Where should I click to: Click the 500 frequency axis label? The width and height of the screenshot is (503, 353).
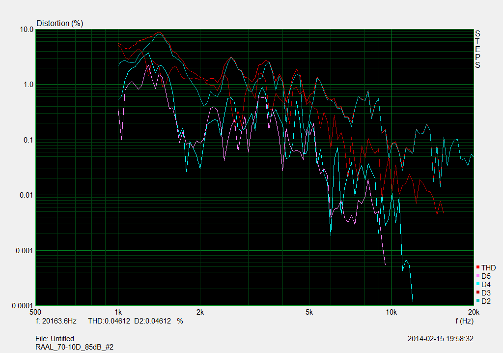tap(36, 312)
